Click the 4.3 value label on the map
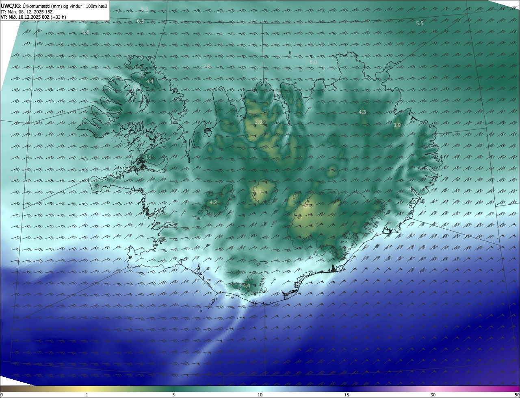Screen dimensions: 520x398 click(362, 112)
